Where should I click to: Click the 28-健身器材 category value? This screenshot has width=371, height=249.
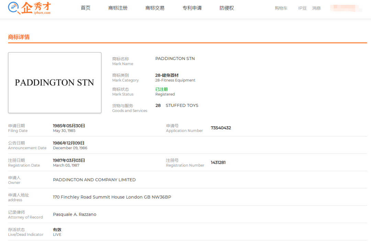tap(167, 75)
